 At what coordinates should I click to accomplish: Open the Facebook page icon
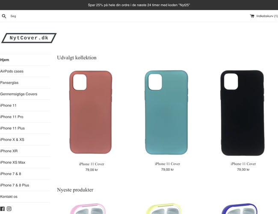(2, 209)
